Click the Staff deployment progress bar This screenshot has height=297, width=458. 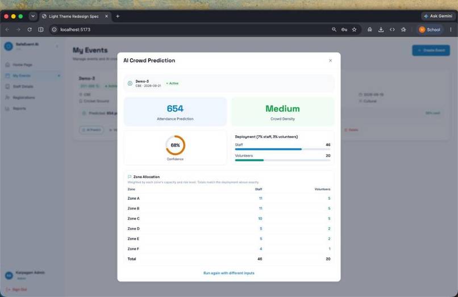pyautogui.click(x=282, y=149)
